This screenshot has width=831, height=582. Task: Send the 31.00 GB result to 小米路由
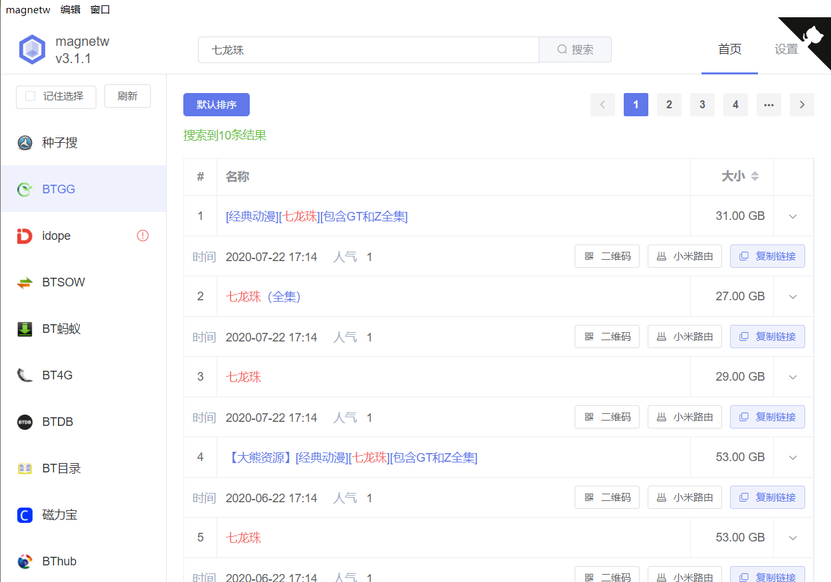(x=685, y=256)
